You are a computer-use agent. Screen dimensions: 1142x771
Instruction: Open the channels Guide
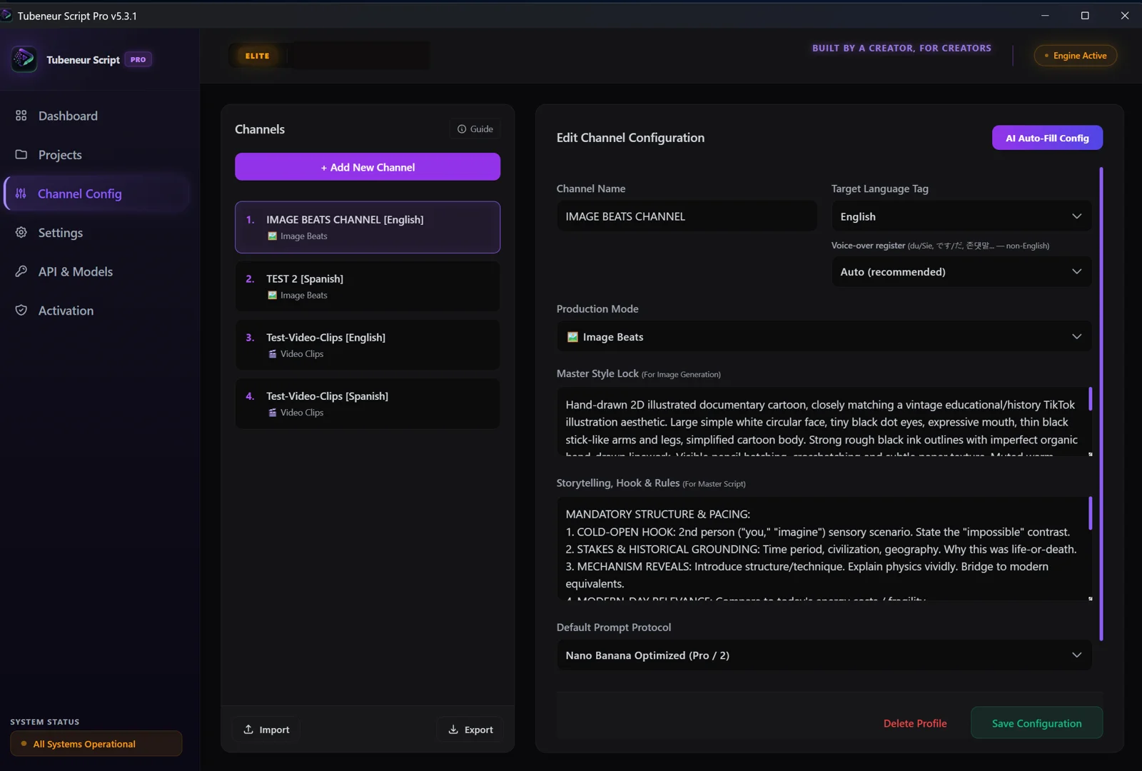coord(475,129)
